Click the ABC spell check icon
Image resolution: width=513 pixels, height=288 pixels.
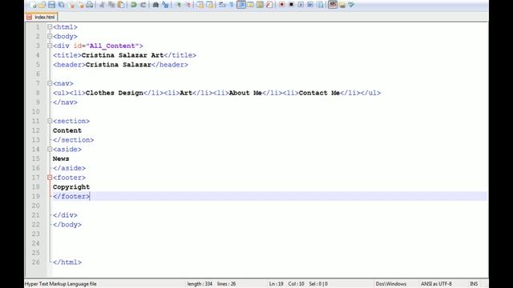pyautogui.click(x=333, y=5)
